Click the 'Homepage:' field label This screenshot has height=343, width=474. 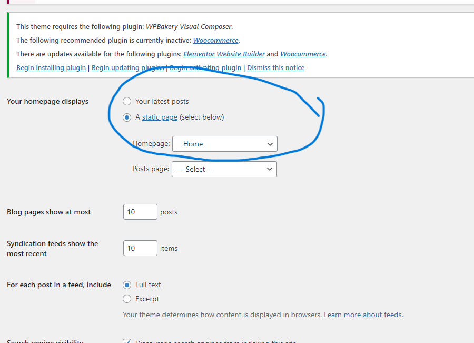point(151,144)
